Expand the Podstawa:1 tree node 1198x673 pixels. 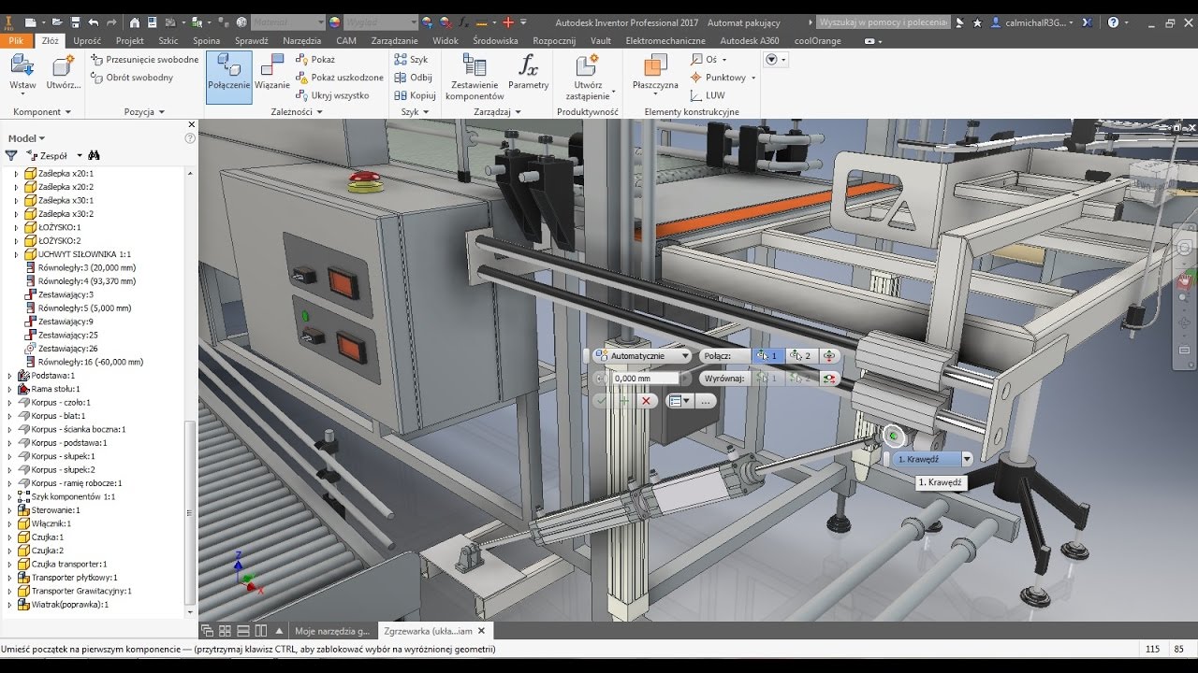(x=10, y=375)
